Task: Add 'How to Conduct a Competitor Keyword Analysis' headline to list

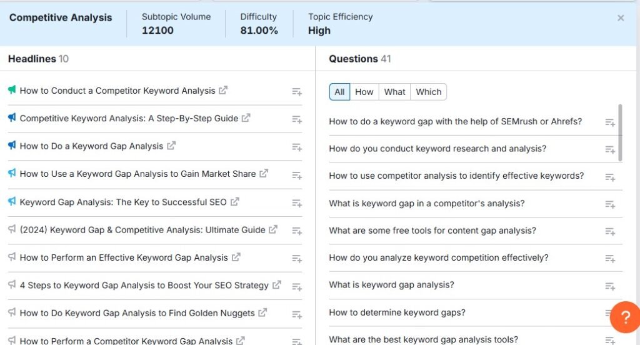Action: coord(297,92)
